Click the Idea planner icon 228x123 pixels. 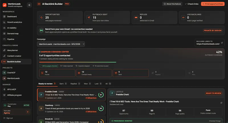[4, 50]
